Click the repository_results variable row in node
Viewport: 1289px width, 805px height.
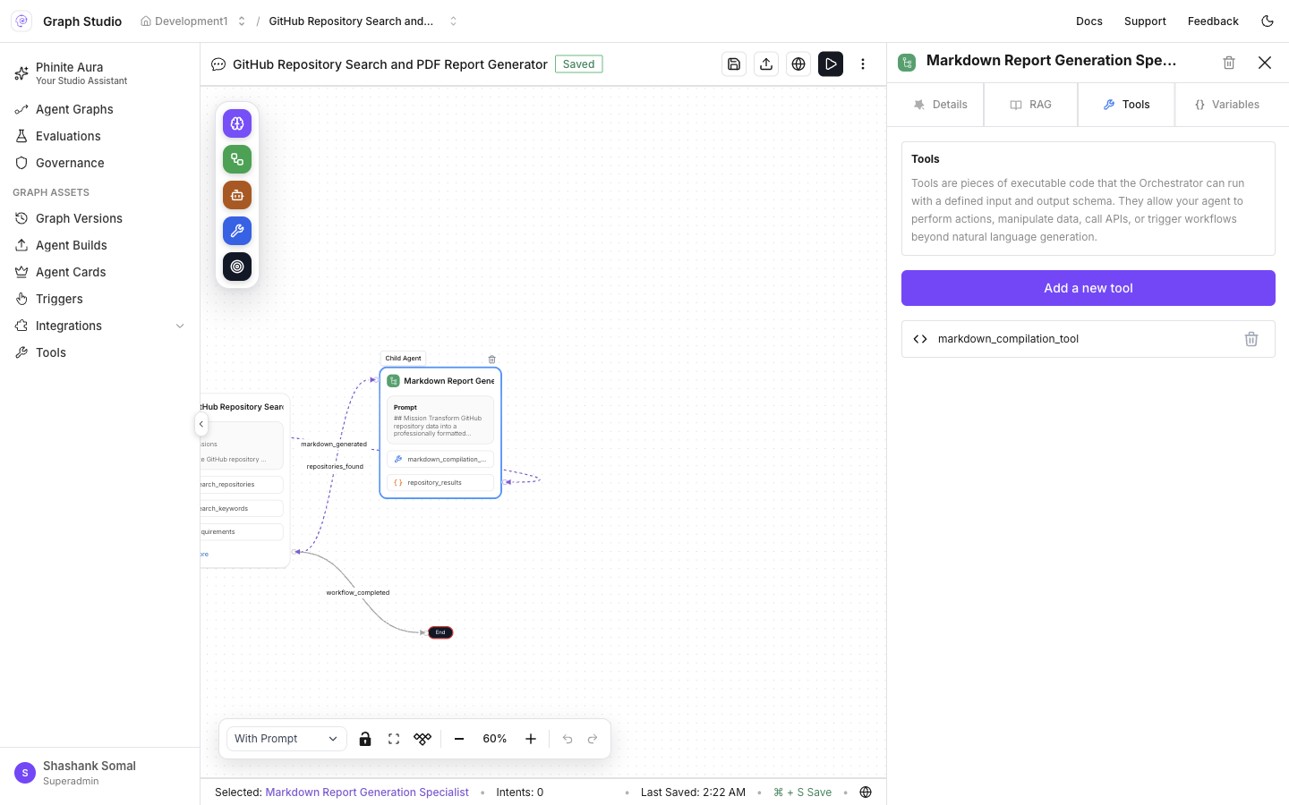point(440,482)
